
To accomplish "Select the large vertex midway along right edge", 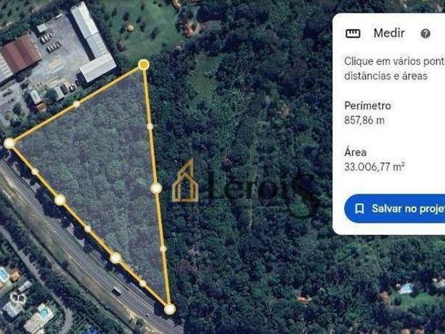I will click(156, 188).
